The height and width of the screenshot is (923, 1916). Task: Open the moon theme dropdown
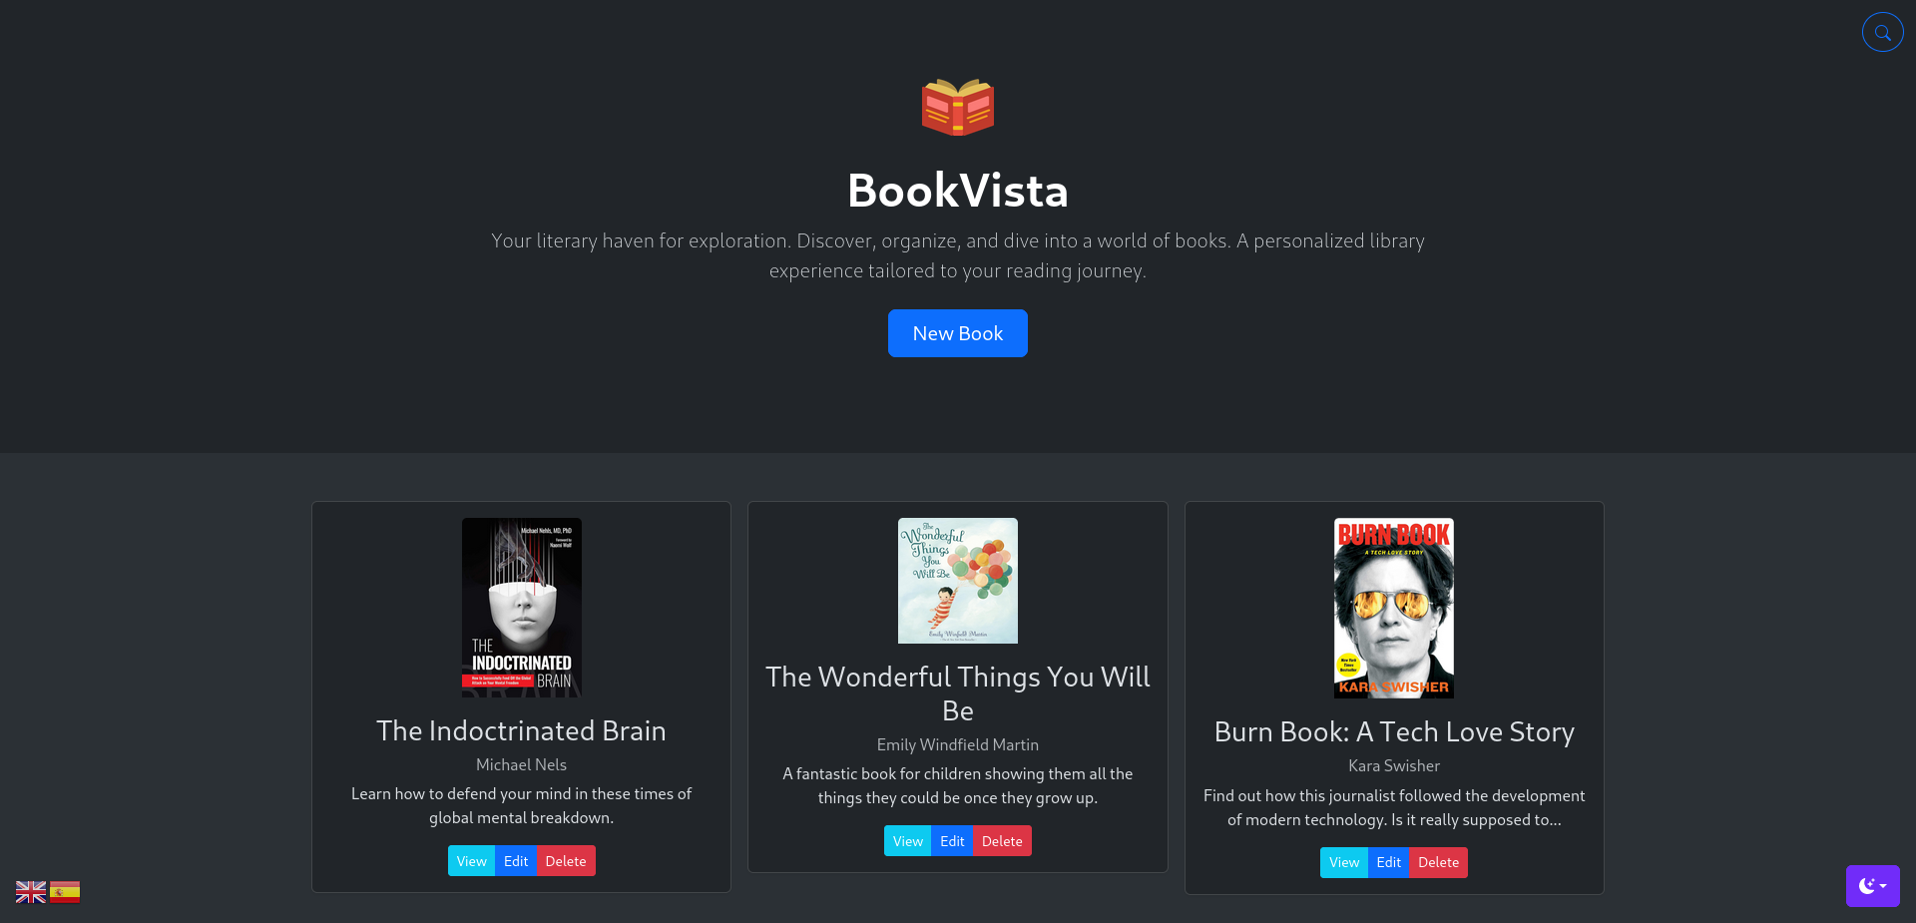(x=1872, y=886)
